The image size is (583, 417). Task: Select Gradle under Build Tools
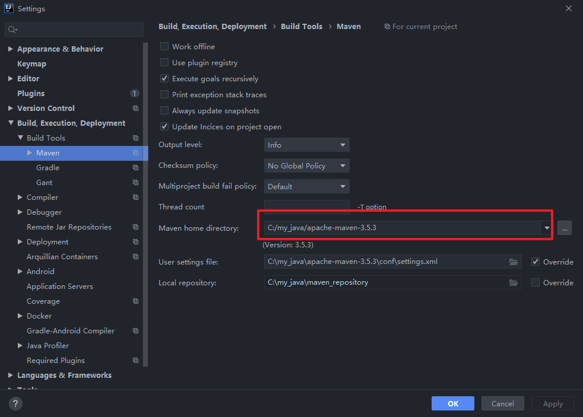47,168
